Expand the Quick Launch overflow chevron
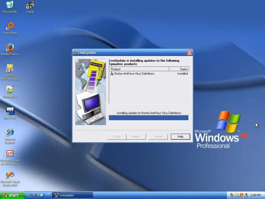The height and width of the screenshot is (199, 265). tap(48, 194)
